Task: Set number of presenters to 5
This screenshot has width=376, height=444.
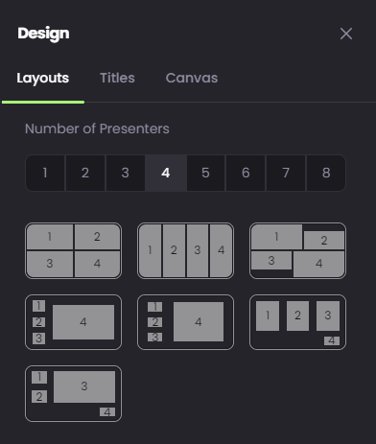Action: pyautogui.click(x=206, y=173)
